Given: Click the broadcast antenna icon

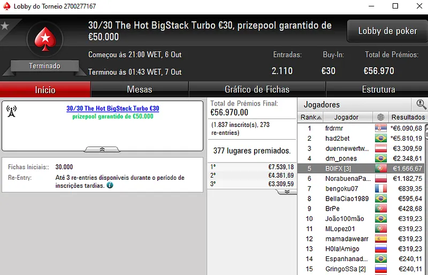Looking at the screenshot, I should [x=11, y=111].
